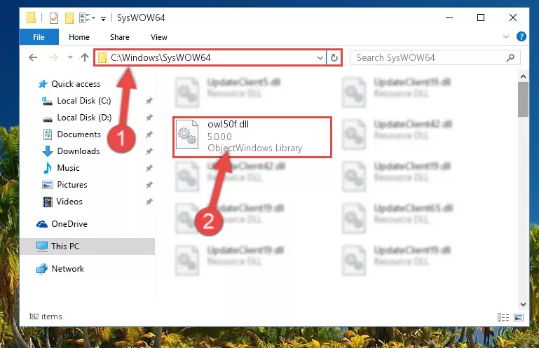
Task: Click the ObjectWindows Library description text
Action: pos(254,148)
